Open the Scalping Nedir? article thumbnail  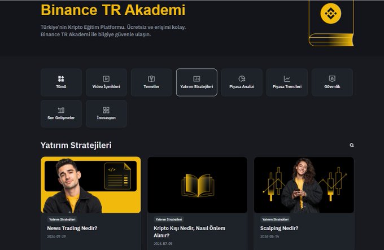pyautogui.click(x=304, y=185)
